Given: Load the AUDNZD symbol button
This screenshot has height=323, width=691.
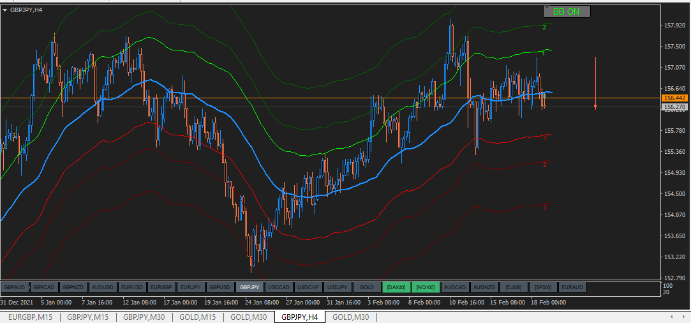Looking at the screenshot, I should tap(484, 288).
